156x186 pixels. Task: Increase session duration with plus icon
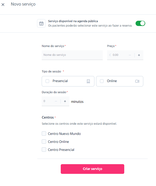pyautogui.click(x=65, y=101)
